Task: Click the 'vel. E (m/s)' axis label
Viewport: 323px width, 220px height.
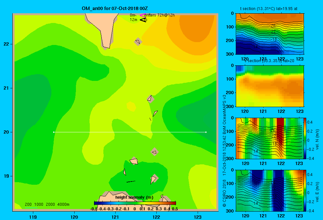Action: (317, 192)
